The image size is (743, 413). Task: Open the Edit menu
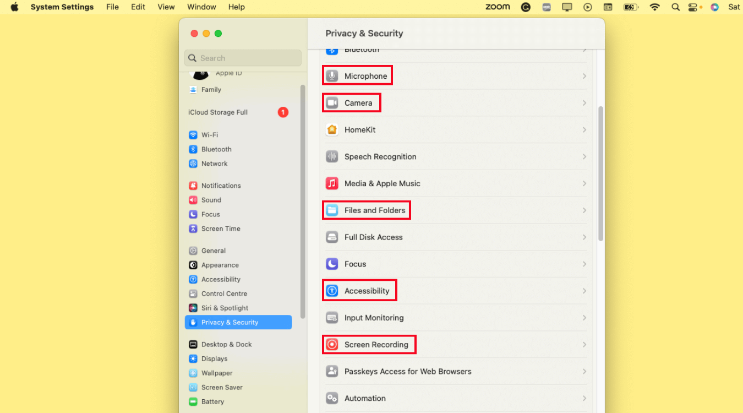138,7
